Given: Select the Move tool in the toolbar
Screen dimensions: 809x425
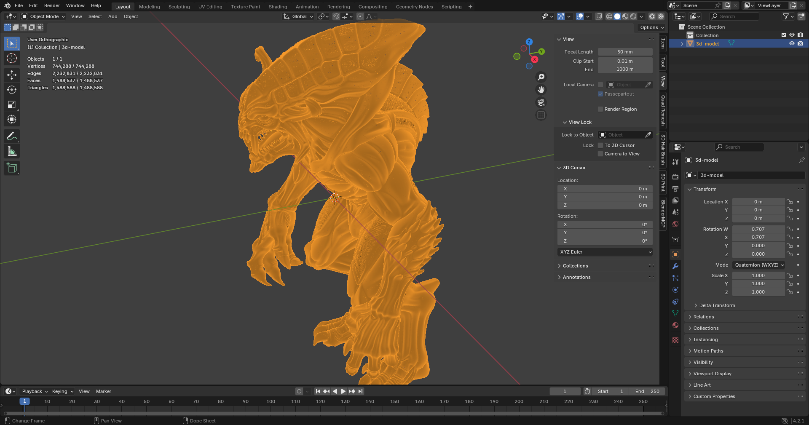Looking at the screenshot, I should pos(12,75).
